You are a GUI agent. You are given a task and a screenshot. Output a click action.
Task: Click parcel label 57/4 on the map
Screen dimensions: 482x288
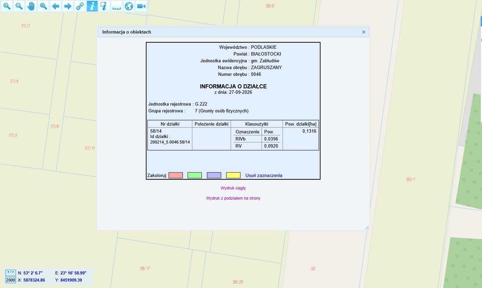[14, 81]
